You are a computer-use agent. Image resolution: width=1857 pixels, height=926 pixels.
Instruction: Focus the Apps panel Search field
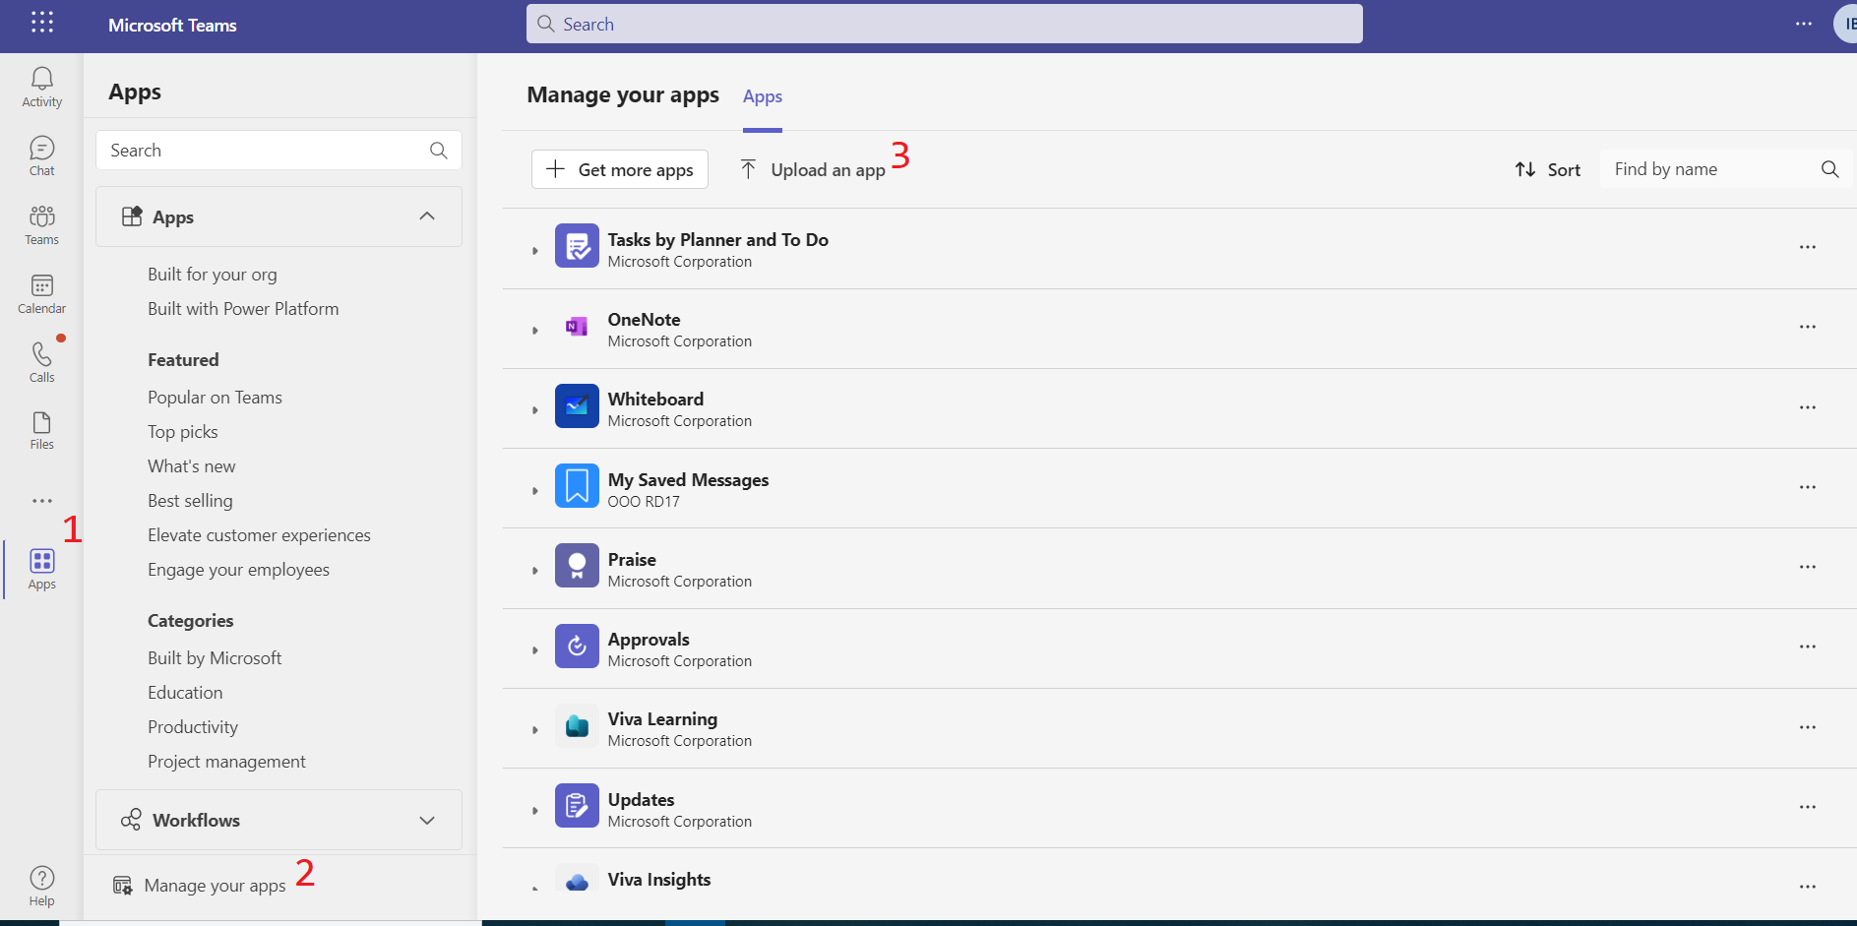279,151
